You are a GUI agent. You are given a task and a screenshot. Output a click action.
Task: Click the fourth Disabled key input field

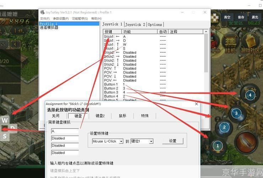click(x=65, y=153)
